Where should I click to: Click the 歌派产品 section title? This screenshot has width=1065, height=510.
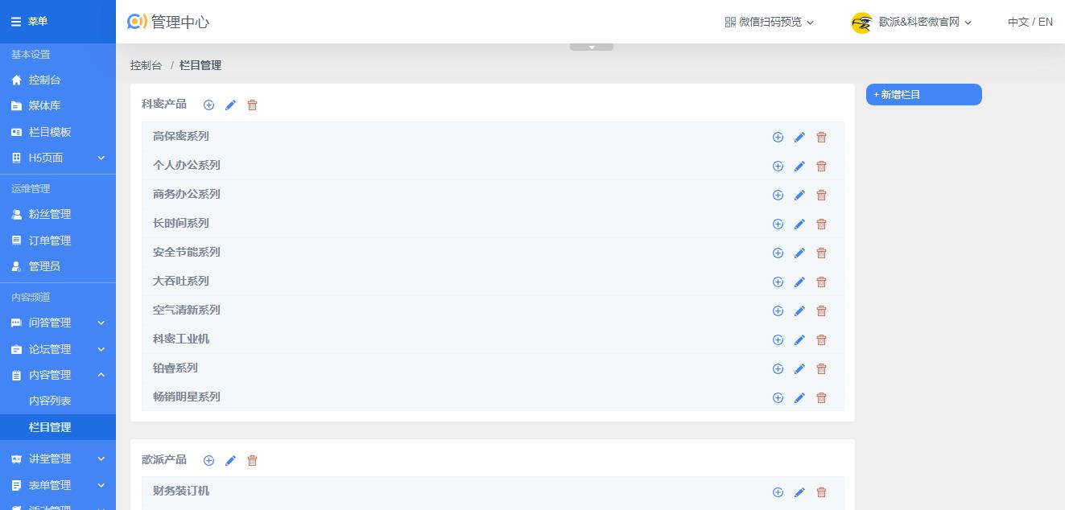pyautogui.click(x=164, y=460)
